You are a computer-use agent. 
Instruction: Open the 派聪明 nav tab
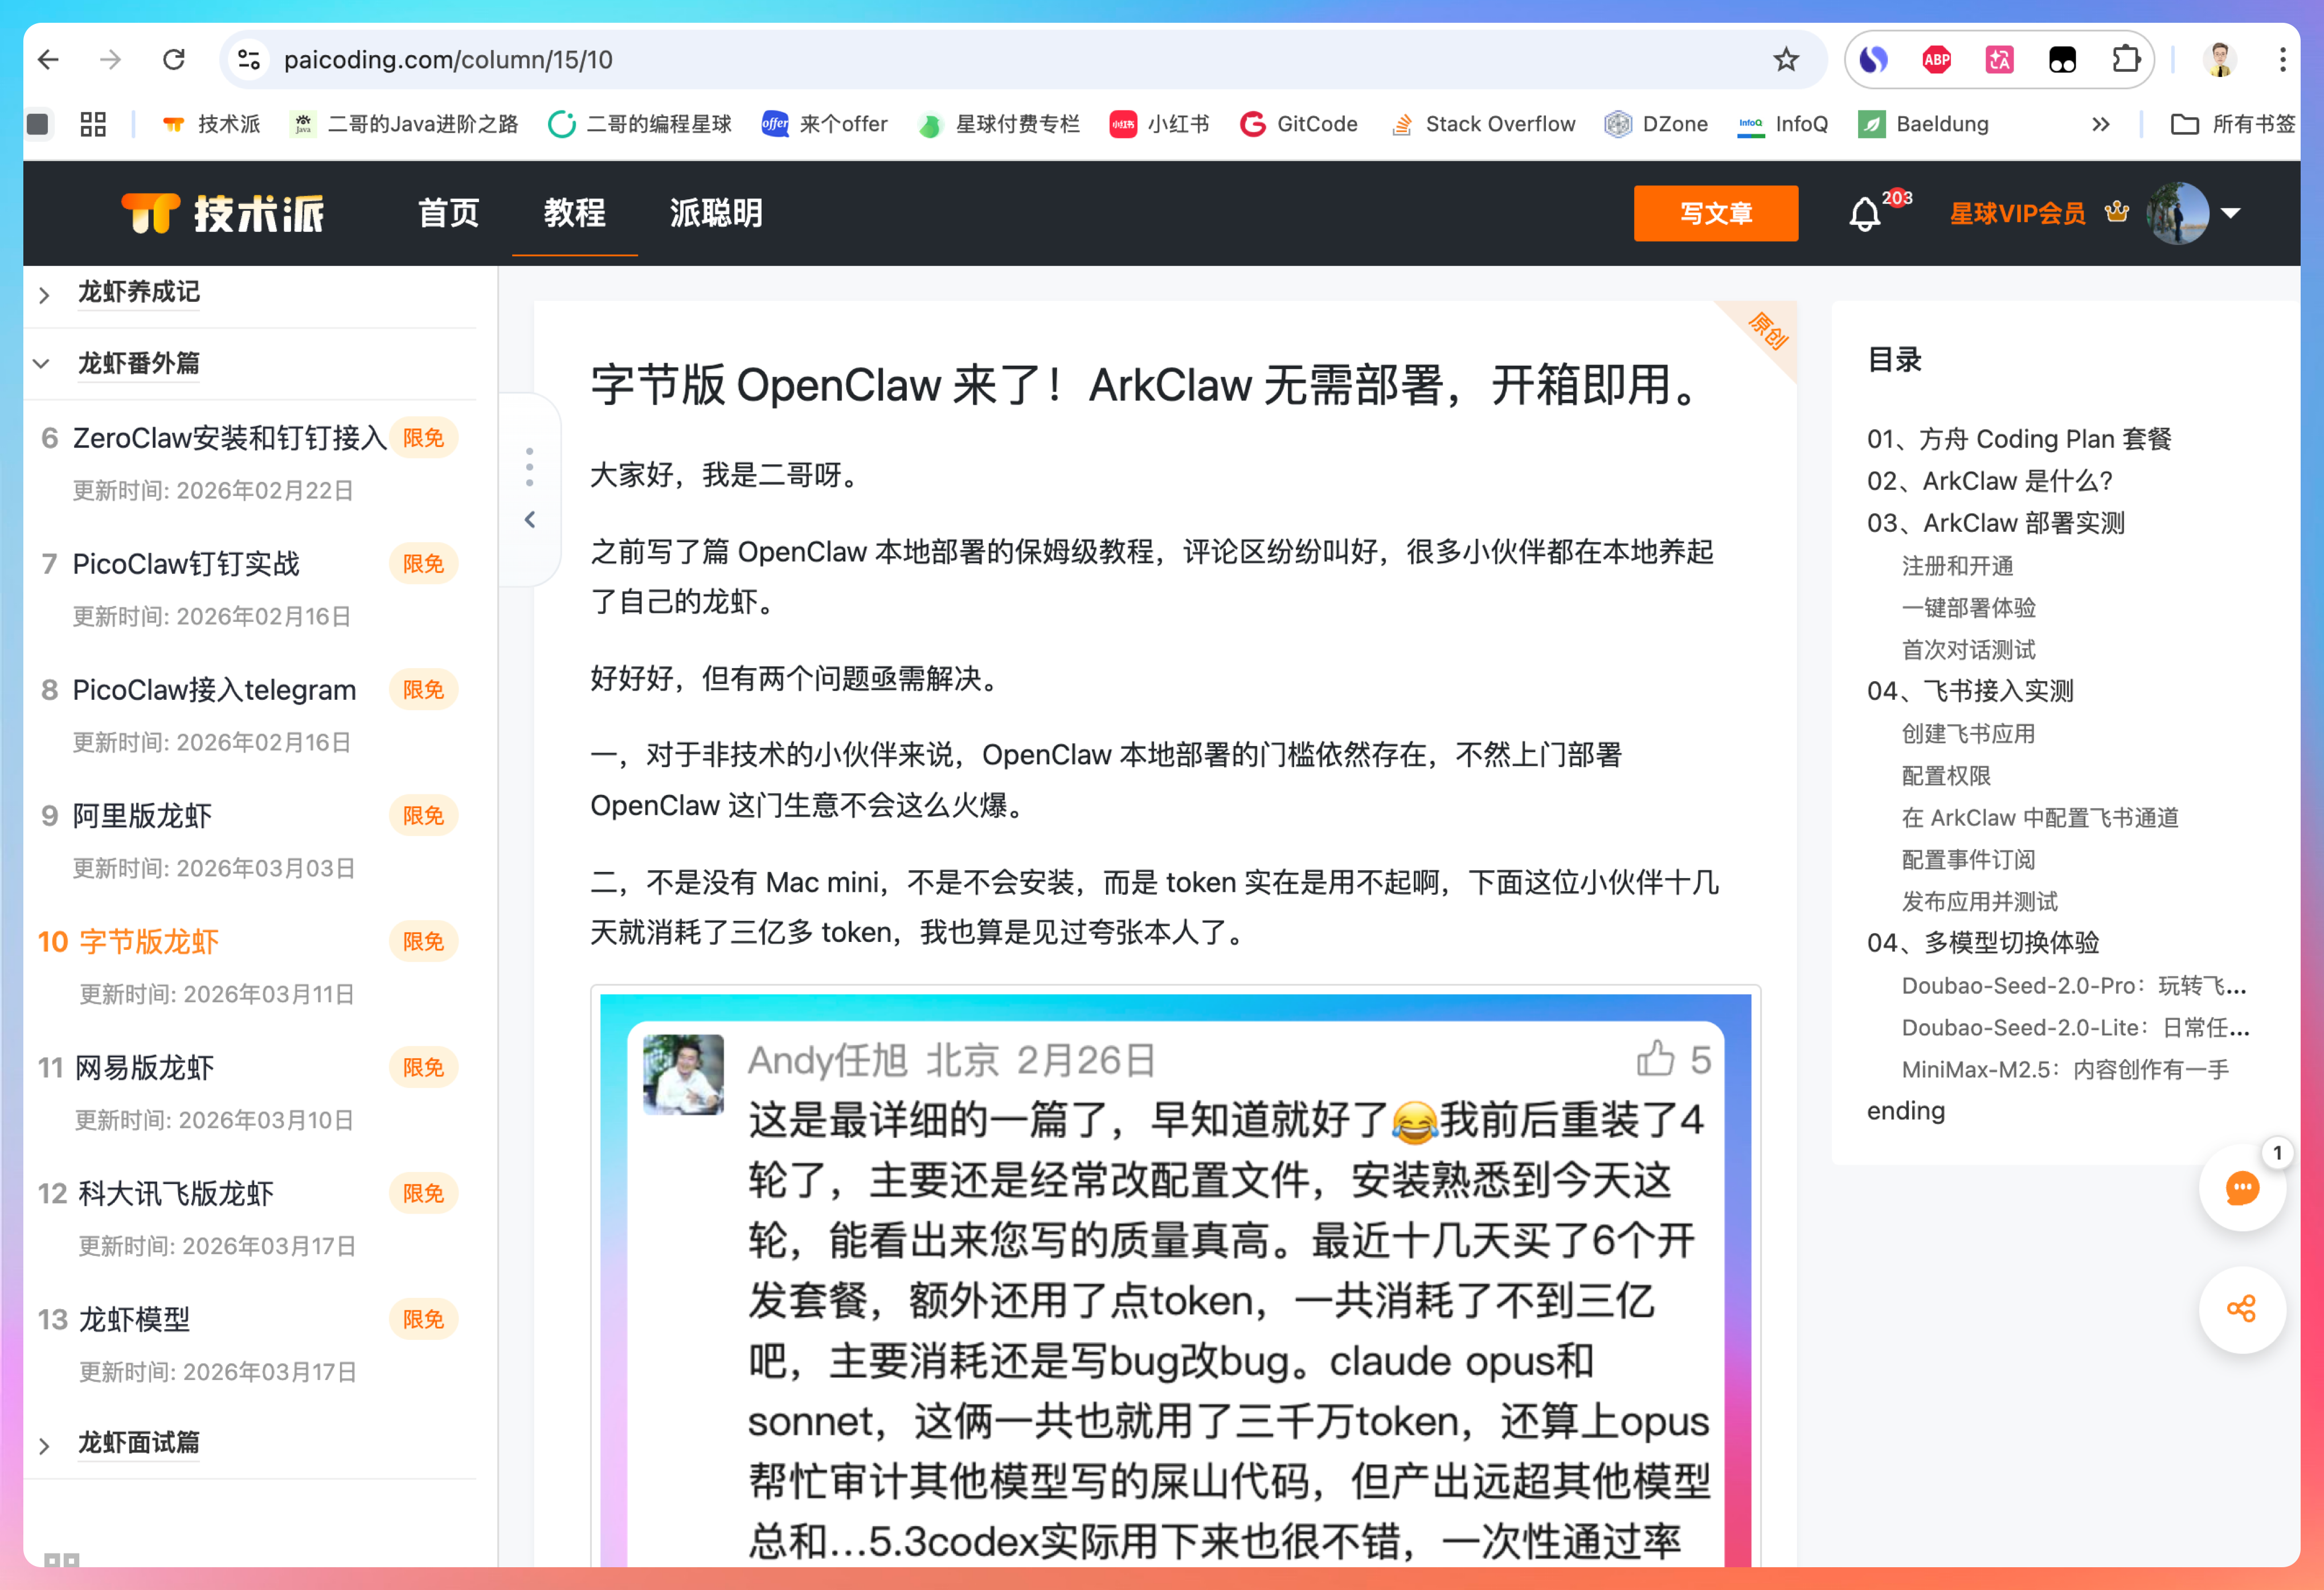point(716,213)
